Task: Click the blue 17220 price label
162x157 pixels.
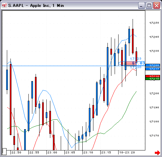Action: tap(153, 65)
